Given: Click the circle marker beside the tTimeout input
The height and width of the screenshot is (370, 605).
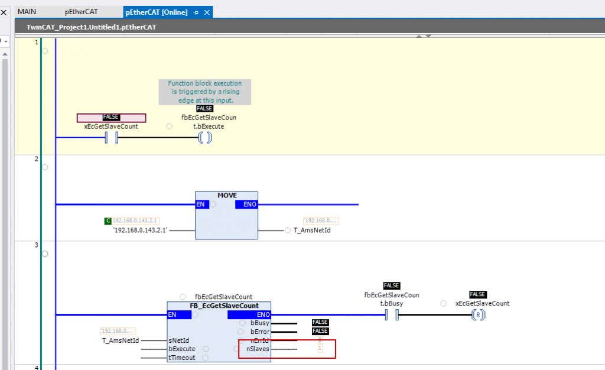Looking at the screenshot, I should [205, 358].
